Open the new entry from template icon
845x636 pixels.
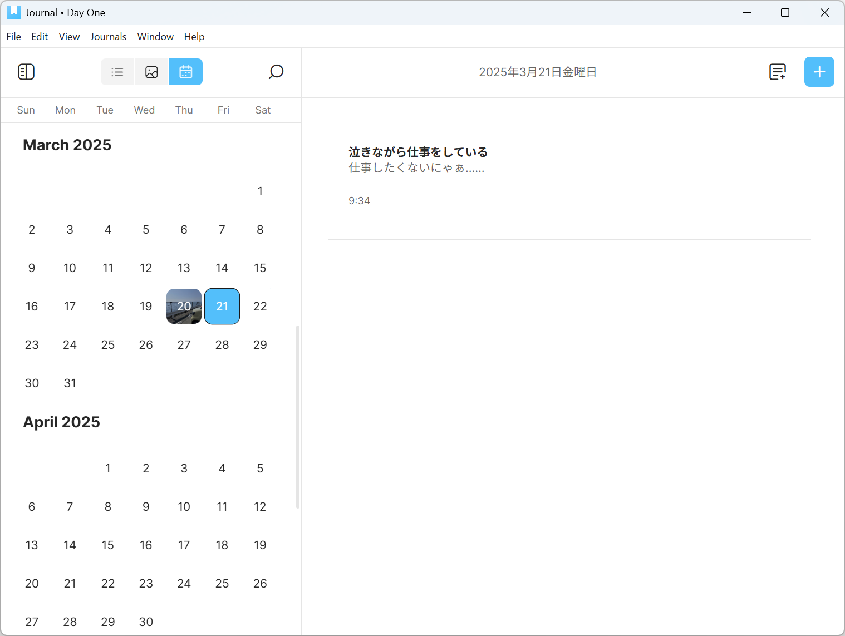(778, 72)
